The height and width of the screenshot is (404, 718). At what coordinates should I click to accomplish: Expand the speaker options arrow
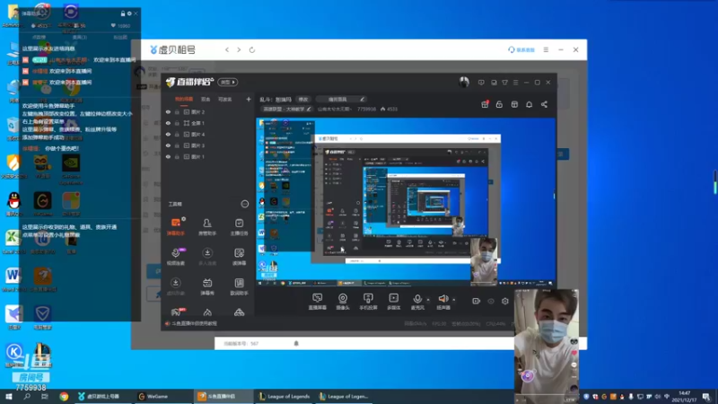point(454,300)
